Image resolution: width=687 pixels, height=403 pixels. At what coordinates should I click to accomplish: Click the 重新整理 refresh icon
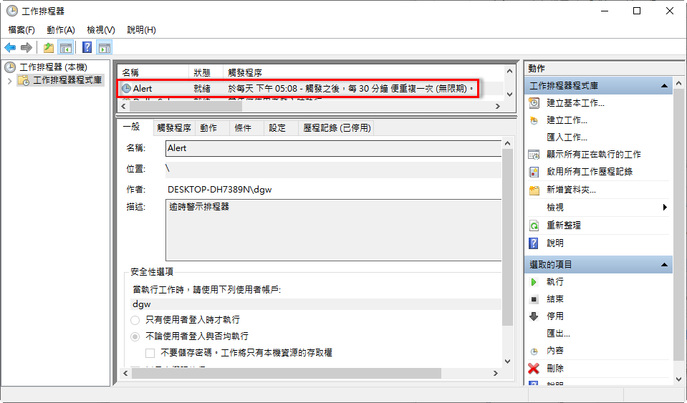click(x=534, y=225)
